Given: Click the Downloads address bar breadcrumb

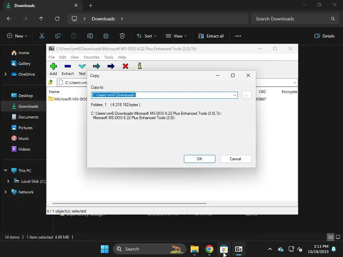Looking at the screenshot, I should coord(103,19).
